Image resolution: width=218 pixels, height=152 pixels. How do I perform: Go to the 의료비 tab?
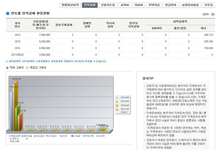[139, 5]
